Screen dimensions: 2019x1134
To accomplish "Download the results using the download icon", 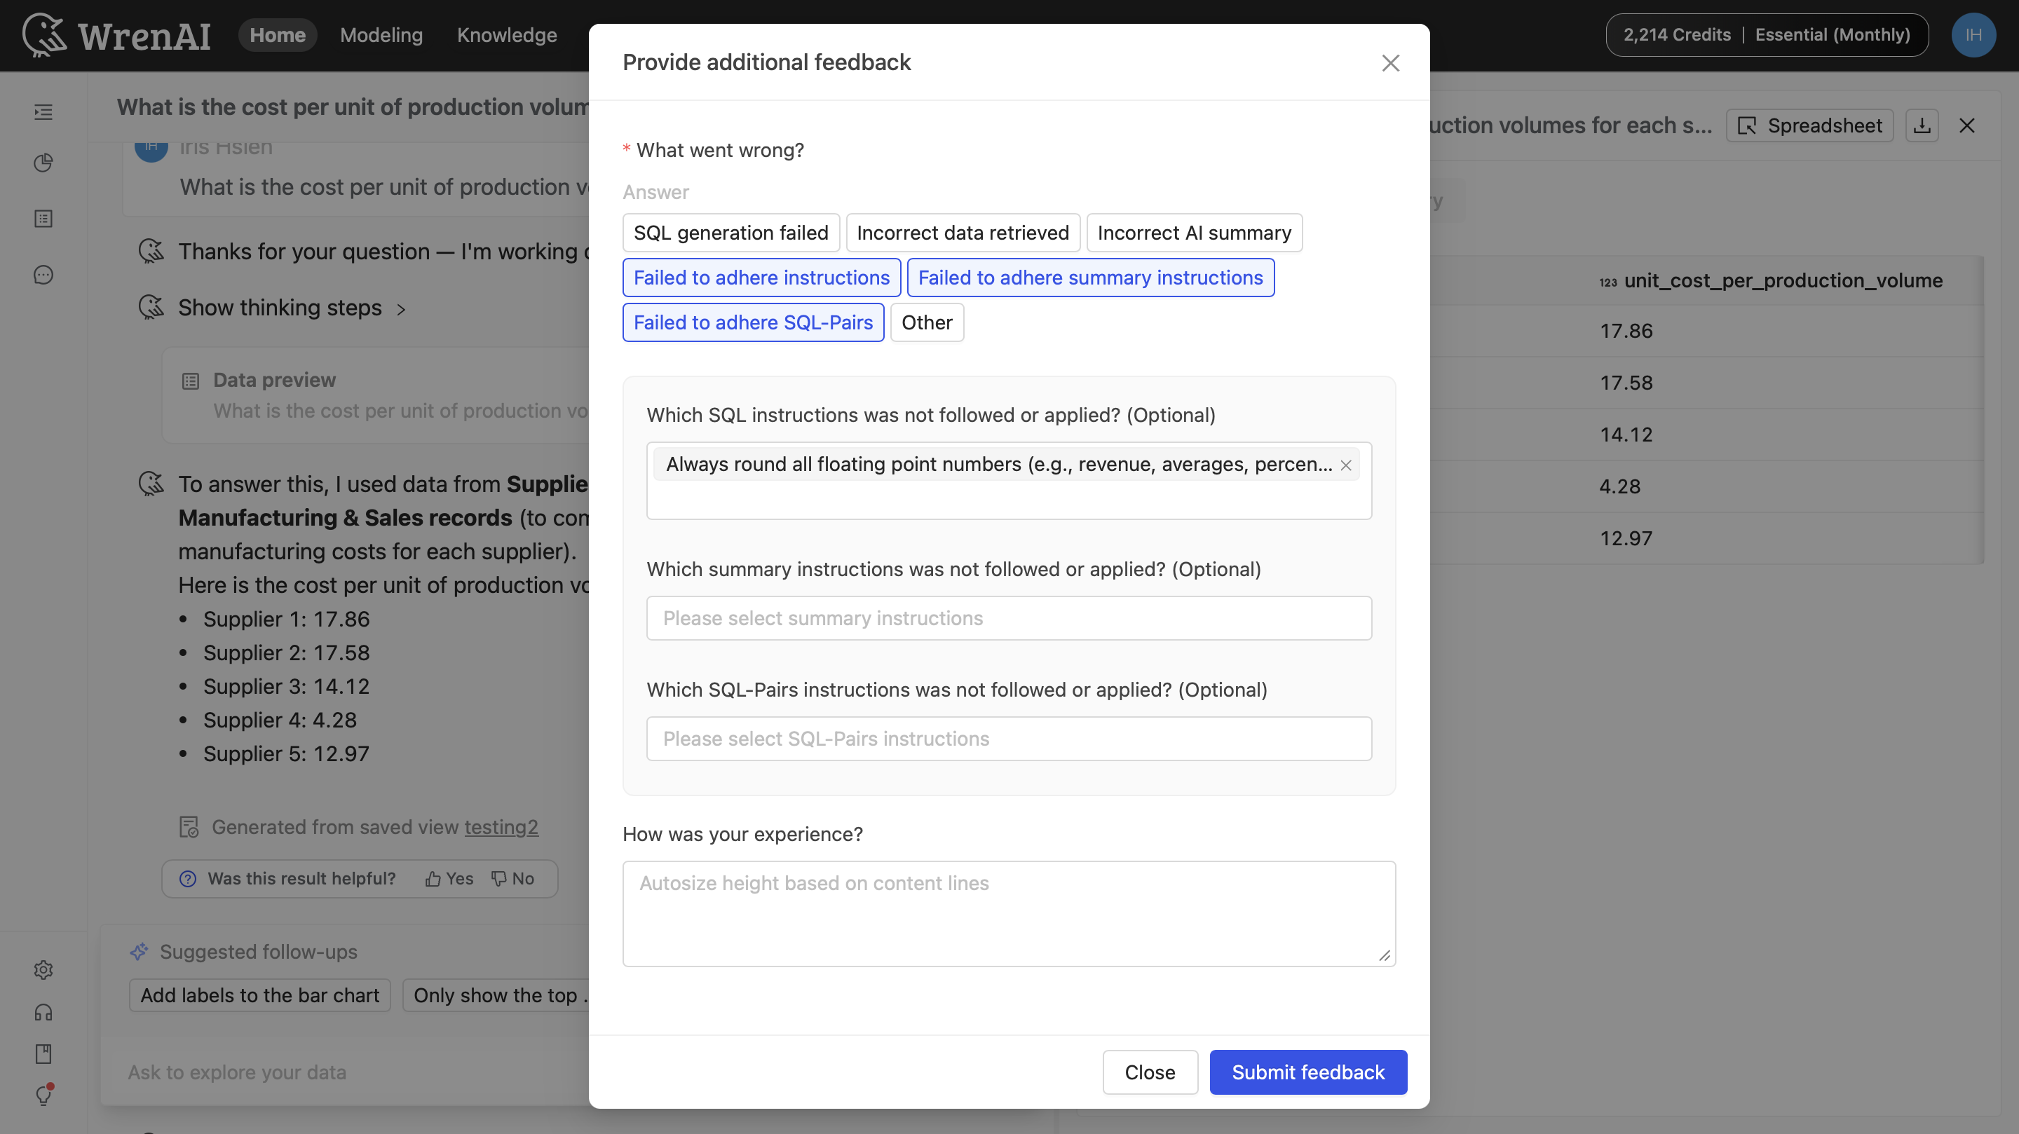I will click(1922, 125).
